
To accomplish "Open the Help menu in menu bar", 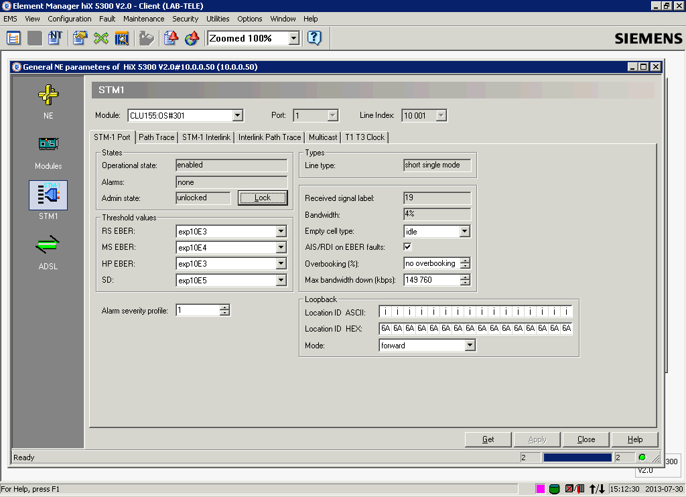I will [x=311, y=19].
